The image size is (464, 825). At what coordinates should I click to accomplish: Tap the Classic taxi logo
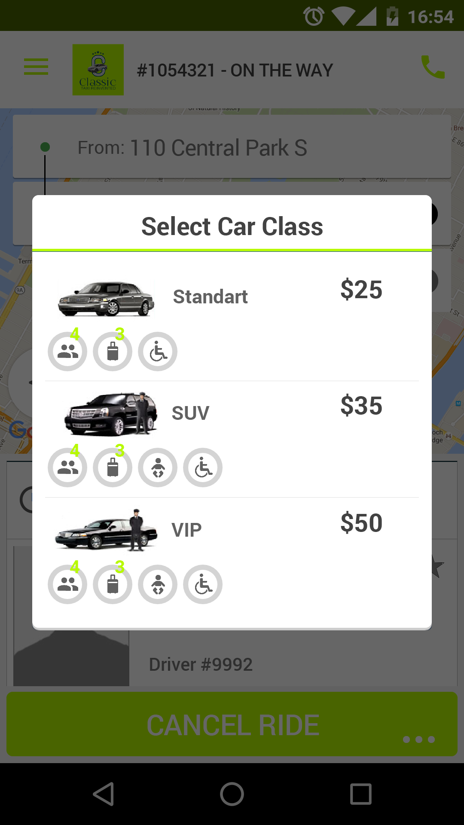98,70
